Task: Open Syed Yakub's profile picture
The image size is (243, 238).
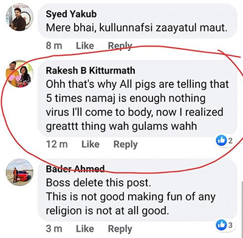Action: pos(19,18)
